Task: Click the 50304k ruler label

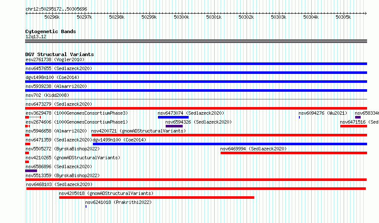Action: (311, 17)
